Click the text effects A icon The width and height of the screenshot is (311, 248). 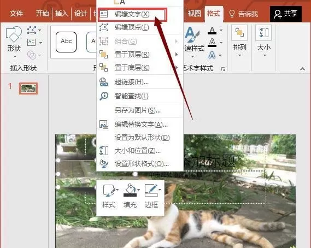tap(212, 55)
